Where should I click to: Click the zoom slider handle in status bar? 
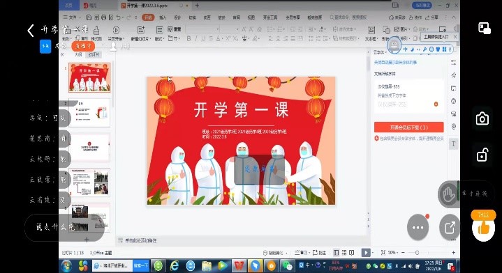417,253
